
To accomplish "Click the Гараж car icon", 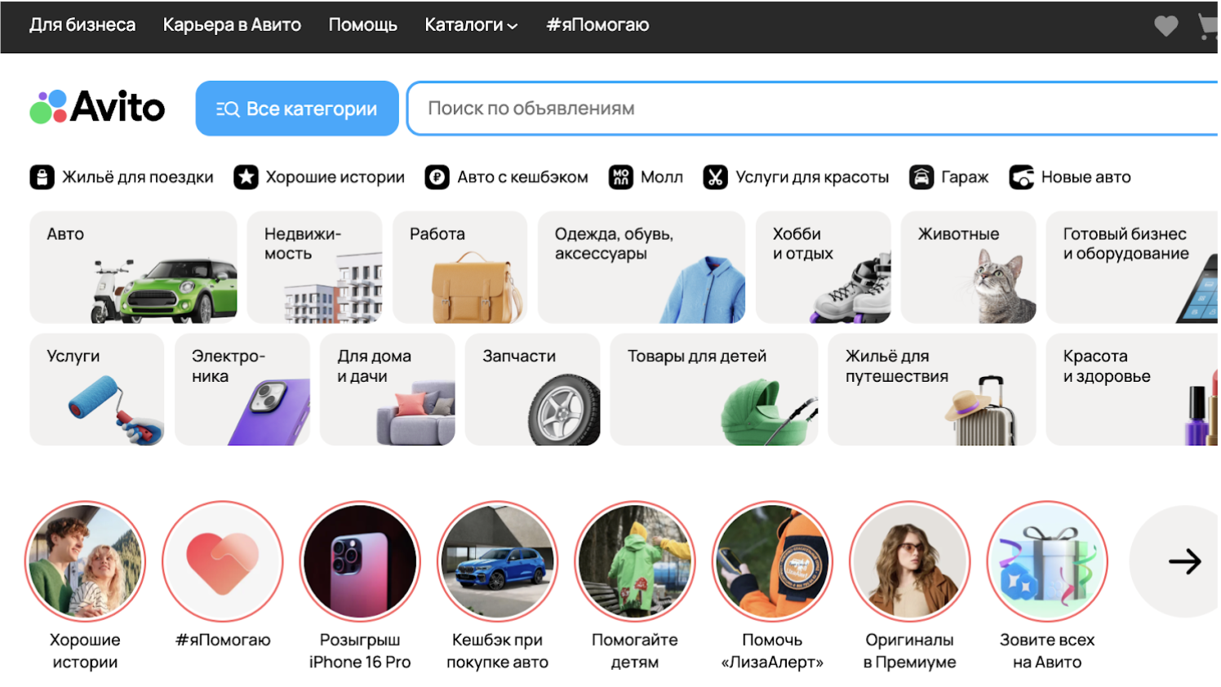I will point(921,177).
